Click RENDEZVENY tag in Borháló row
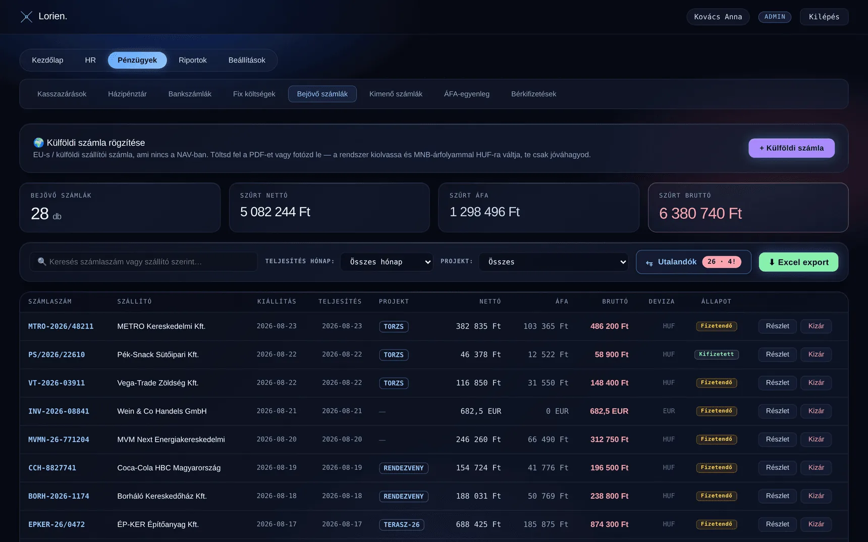The height and width of the screenshot is (542, 868). pyautogui.click(x=404, y=497)
